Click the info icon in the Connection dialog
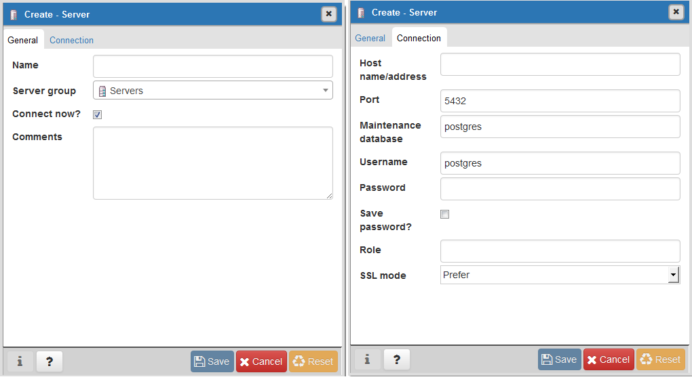Screen dimensions: 692x377 pyautogui.click(x=367, y=359)
